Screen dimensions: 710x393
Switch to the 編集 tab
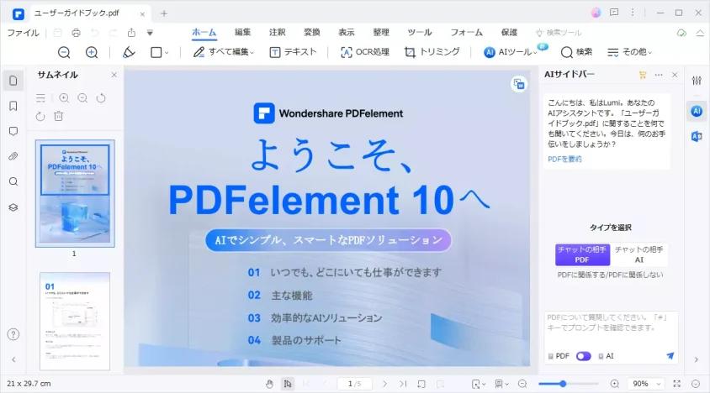coord(242,32)
